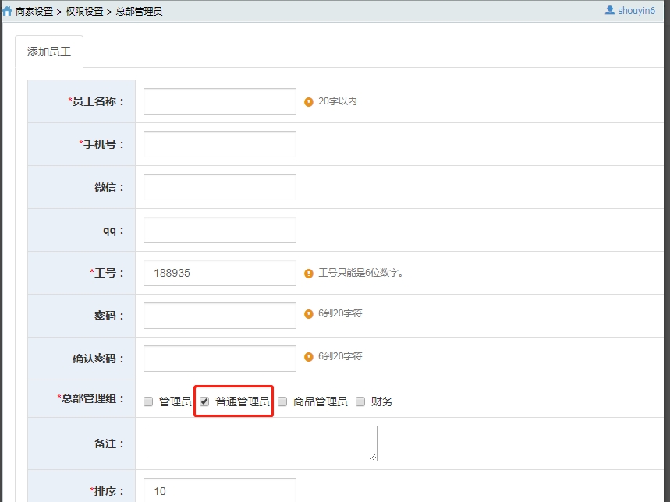Click the info icon beside the 密码 hint
The image size is (670, 502).
[309, 314]
